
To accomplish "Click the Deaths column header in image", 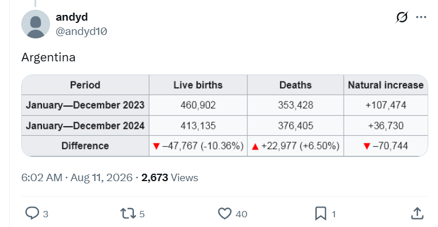I will pyautogui.click(x=295, y=85).
